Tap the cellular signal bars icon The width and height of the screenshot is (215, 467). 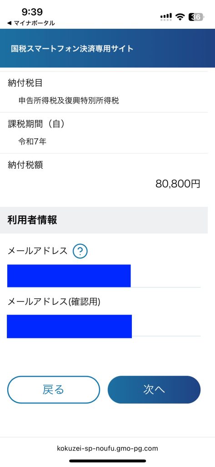(x=166, y=17)
